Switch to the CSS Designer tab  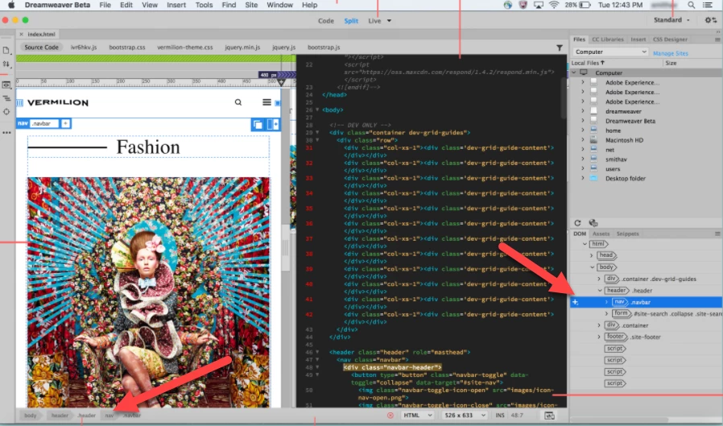coord(670,39)
